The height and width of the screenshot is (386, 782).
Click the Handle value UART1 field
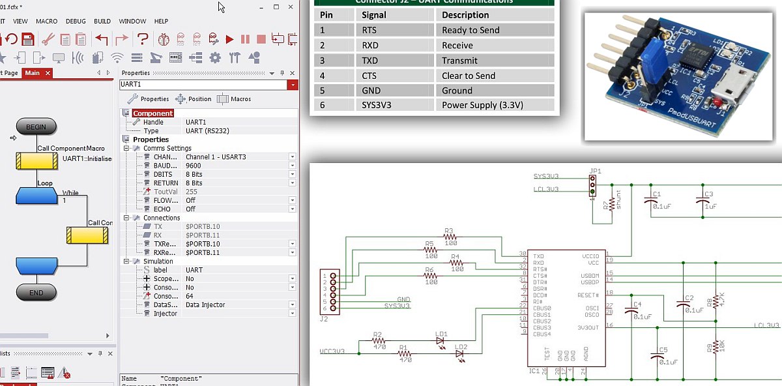click(x=240, y=122)
